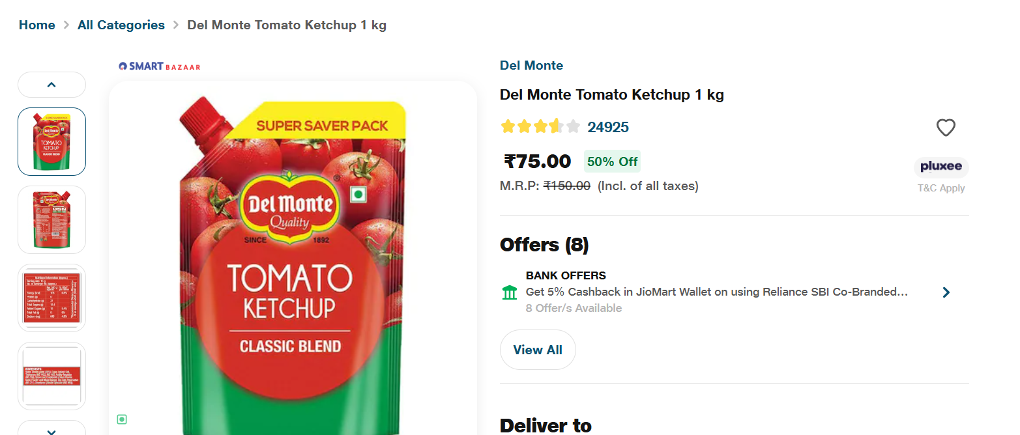Select the front pack thumbnail image
Viewport: 1020px width, 435px height.
(51, 141)
